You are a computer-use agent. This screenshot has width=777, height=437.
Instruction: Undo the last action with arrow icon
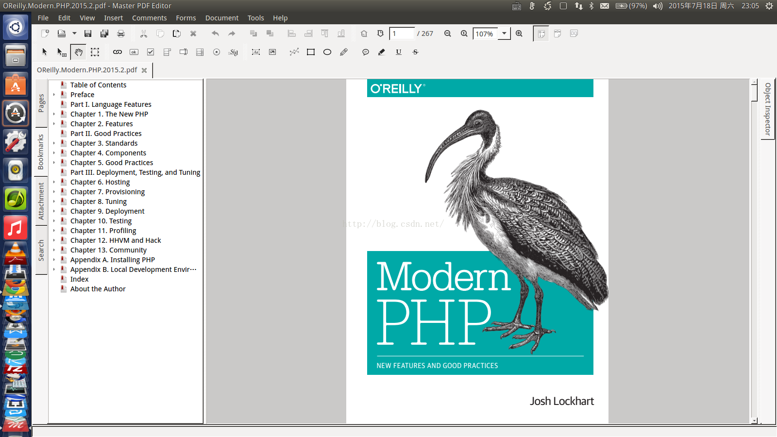[215, 34]
